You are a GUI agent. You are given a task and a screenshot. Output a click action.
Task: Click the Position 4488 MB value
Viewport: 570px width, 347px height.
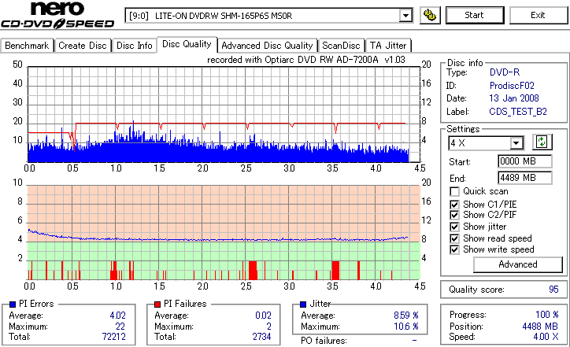[540, 327]
